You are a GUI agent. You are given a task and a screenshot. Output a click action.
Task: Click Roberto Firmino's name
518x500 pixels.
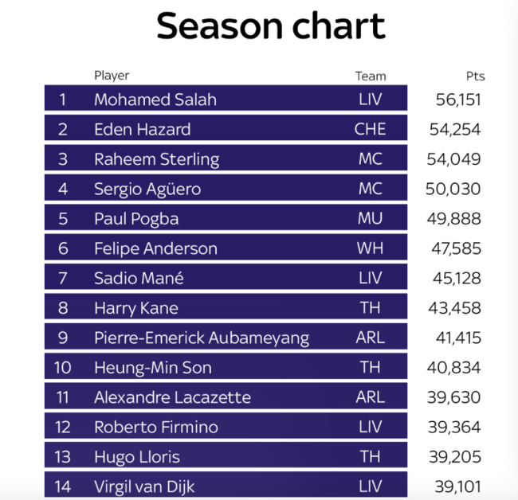[155, 427]
